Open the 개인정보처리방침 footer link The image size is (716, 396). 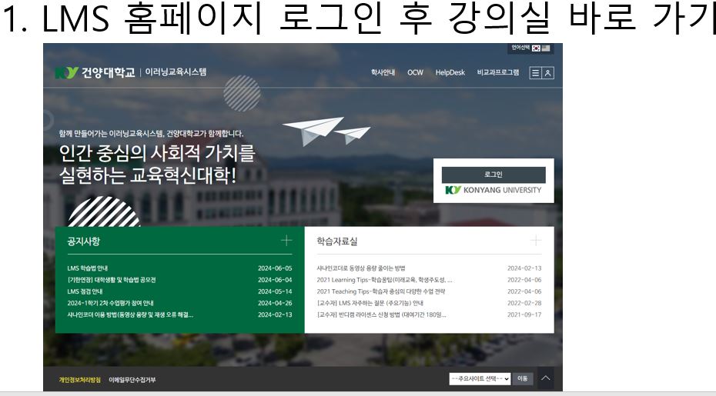click(80, 380)
